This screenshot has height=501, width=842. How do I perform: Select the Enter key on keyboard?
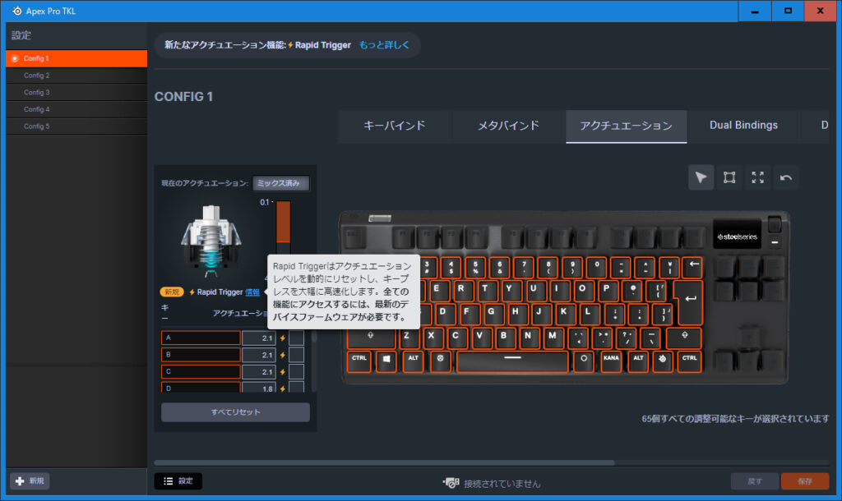(x=690, y=301)
